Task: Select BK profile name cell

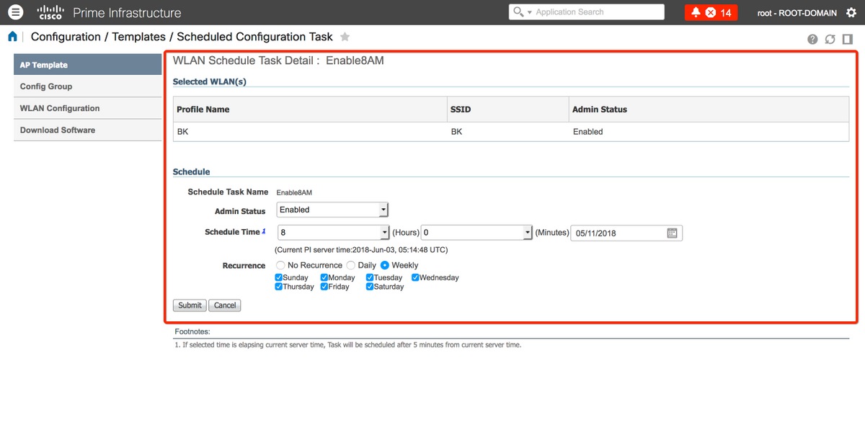Action: click(x=310, y=132)
